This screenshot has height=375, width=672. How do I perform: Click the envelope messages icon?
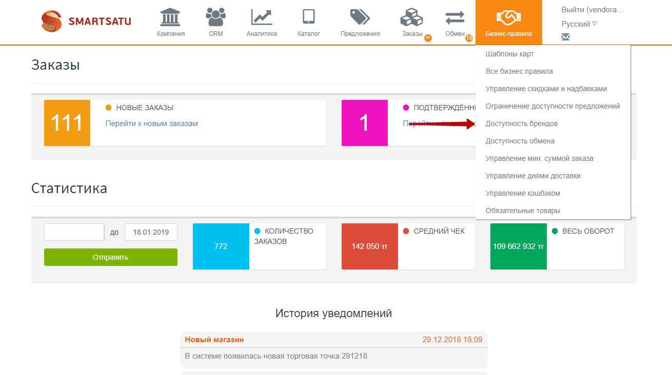point(566,37)
